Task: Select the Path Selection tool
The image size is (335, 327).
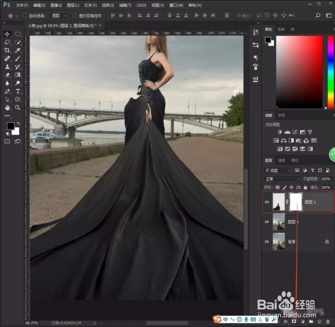Action: pyautogui.click(x=7, y=100)
